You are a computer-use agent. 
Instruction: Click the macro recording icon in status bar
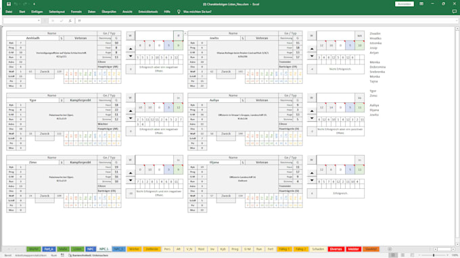point(62,255)
